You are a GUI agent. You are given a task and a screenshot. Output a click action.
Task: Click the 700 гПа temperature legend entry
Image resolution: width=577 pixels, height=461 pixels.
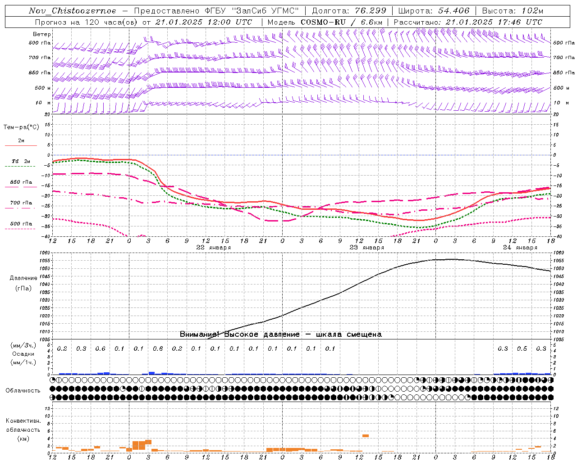21,203
